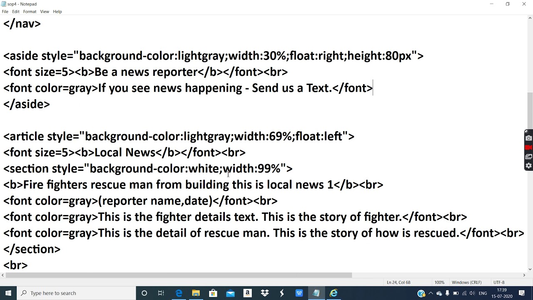
Task: Click the 'float:right' text in aside tag
Action: (317, 56)
